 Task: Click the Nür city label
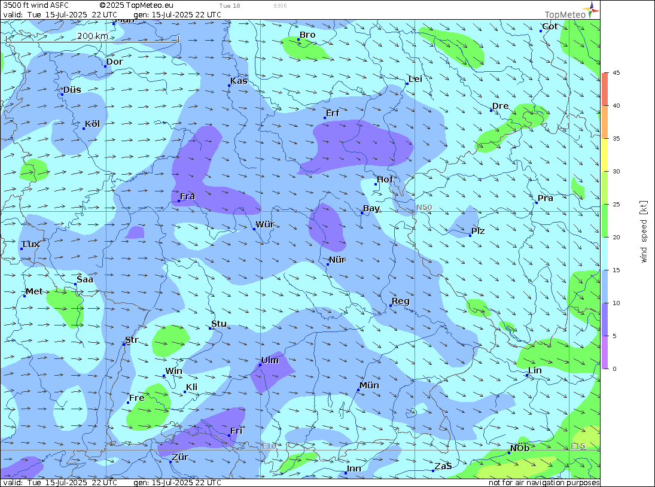coord(337,260)
